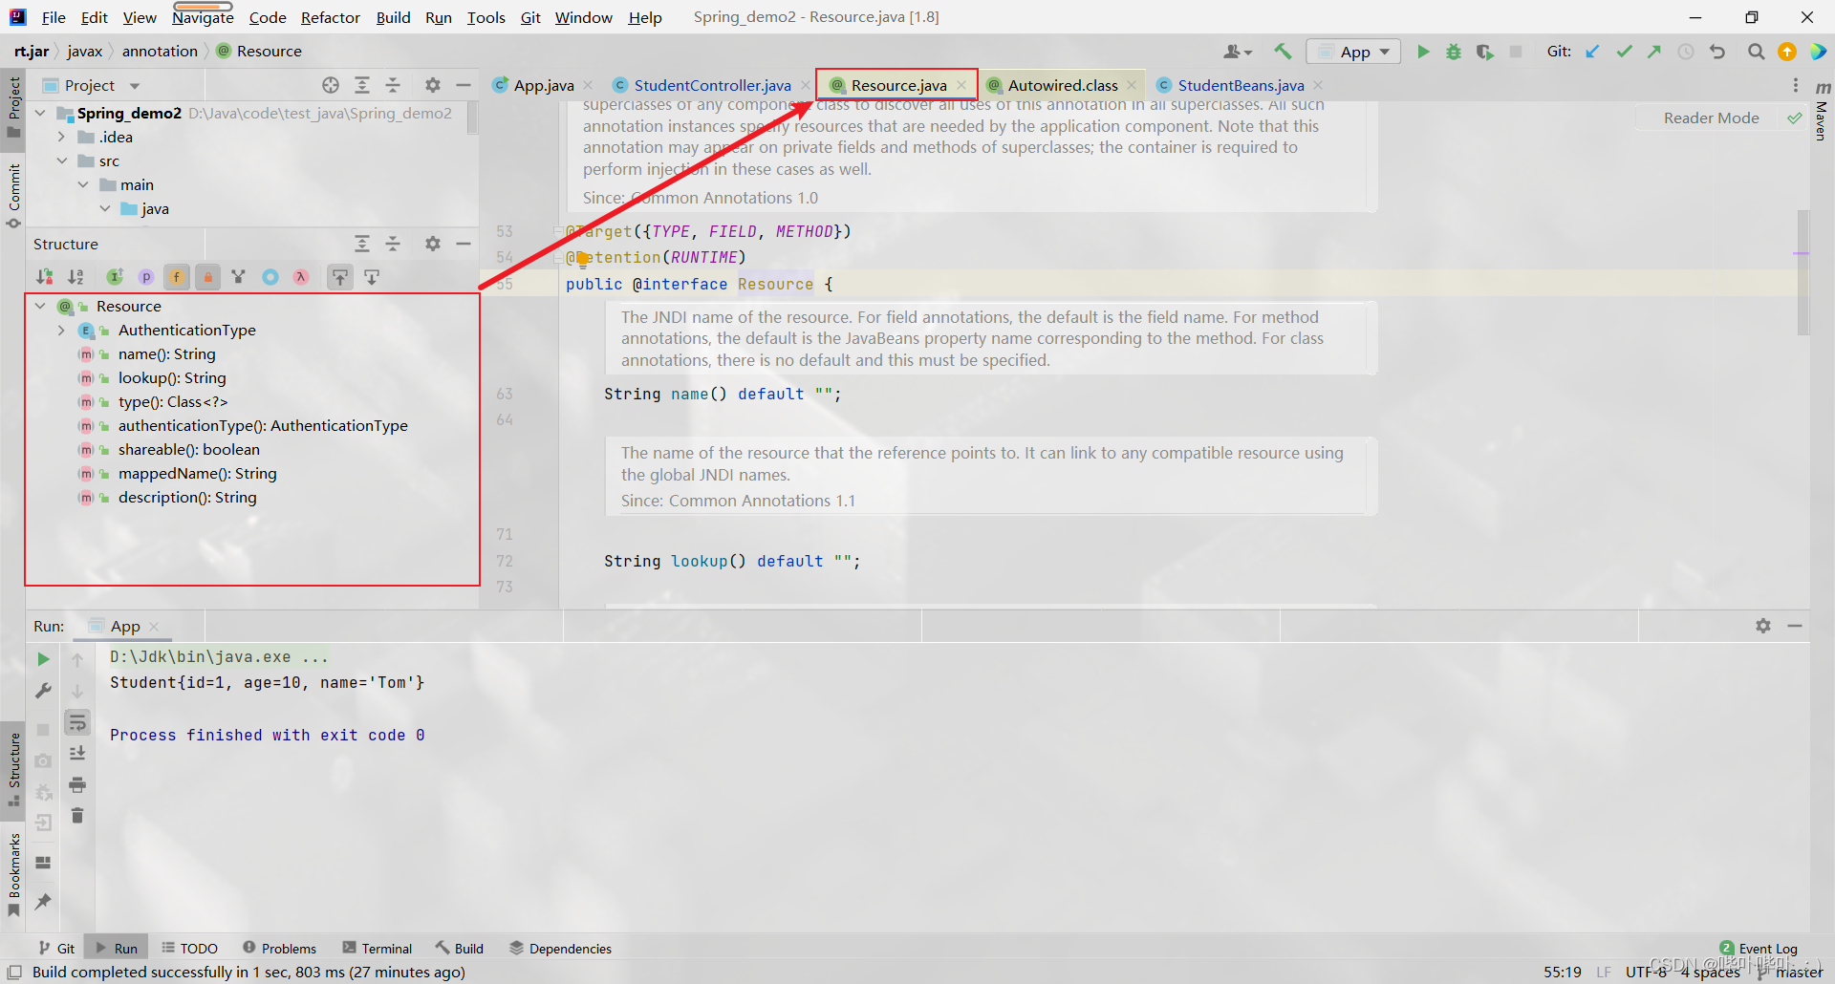Run the App configuration with the green arrow
The height and width of the screenshot is (984, 1835).
pyautogui.click(x=1423, y=52)
